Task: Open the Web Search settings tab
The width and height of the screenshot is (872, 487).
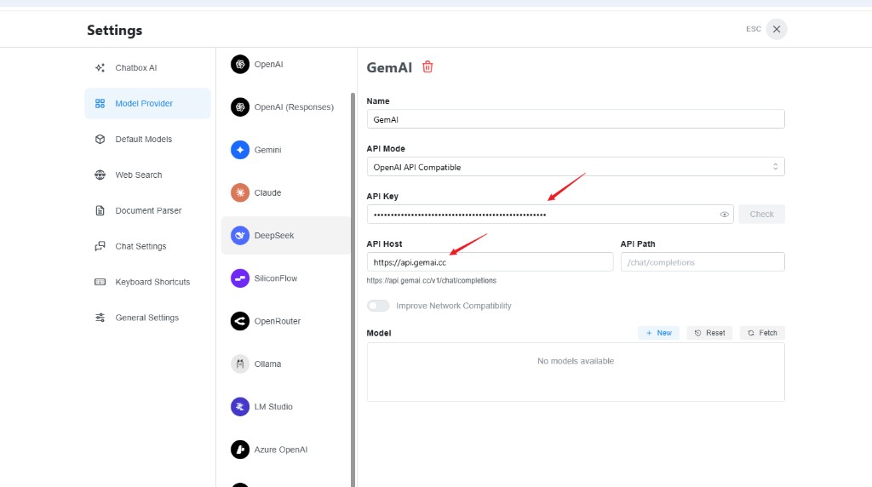Action: click(138, 175)
